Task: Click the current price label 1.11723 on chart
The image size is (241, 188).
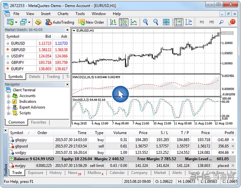Action: tap(227, 33)
